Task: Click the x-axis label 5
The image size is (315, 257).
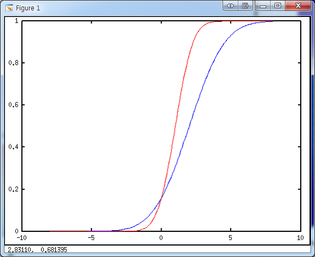Action: 230,238
